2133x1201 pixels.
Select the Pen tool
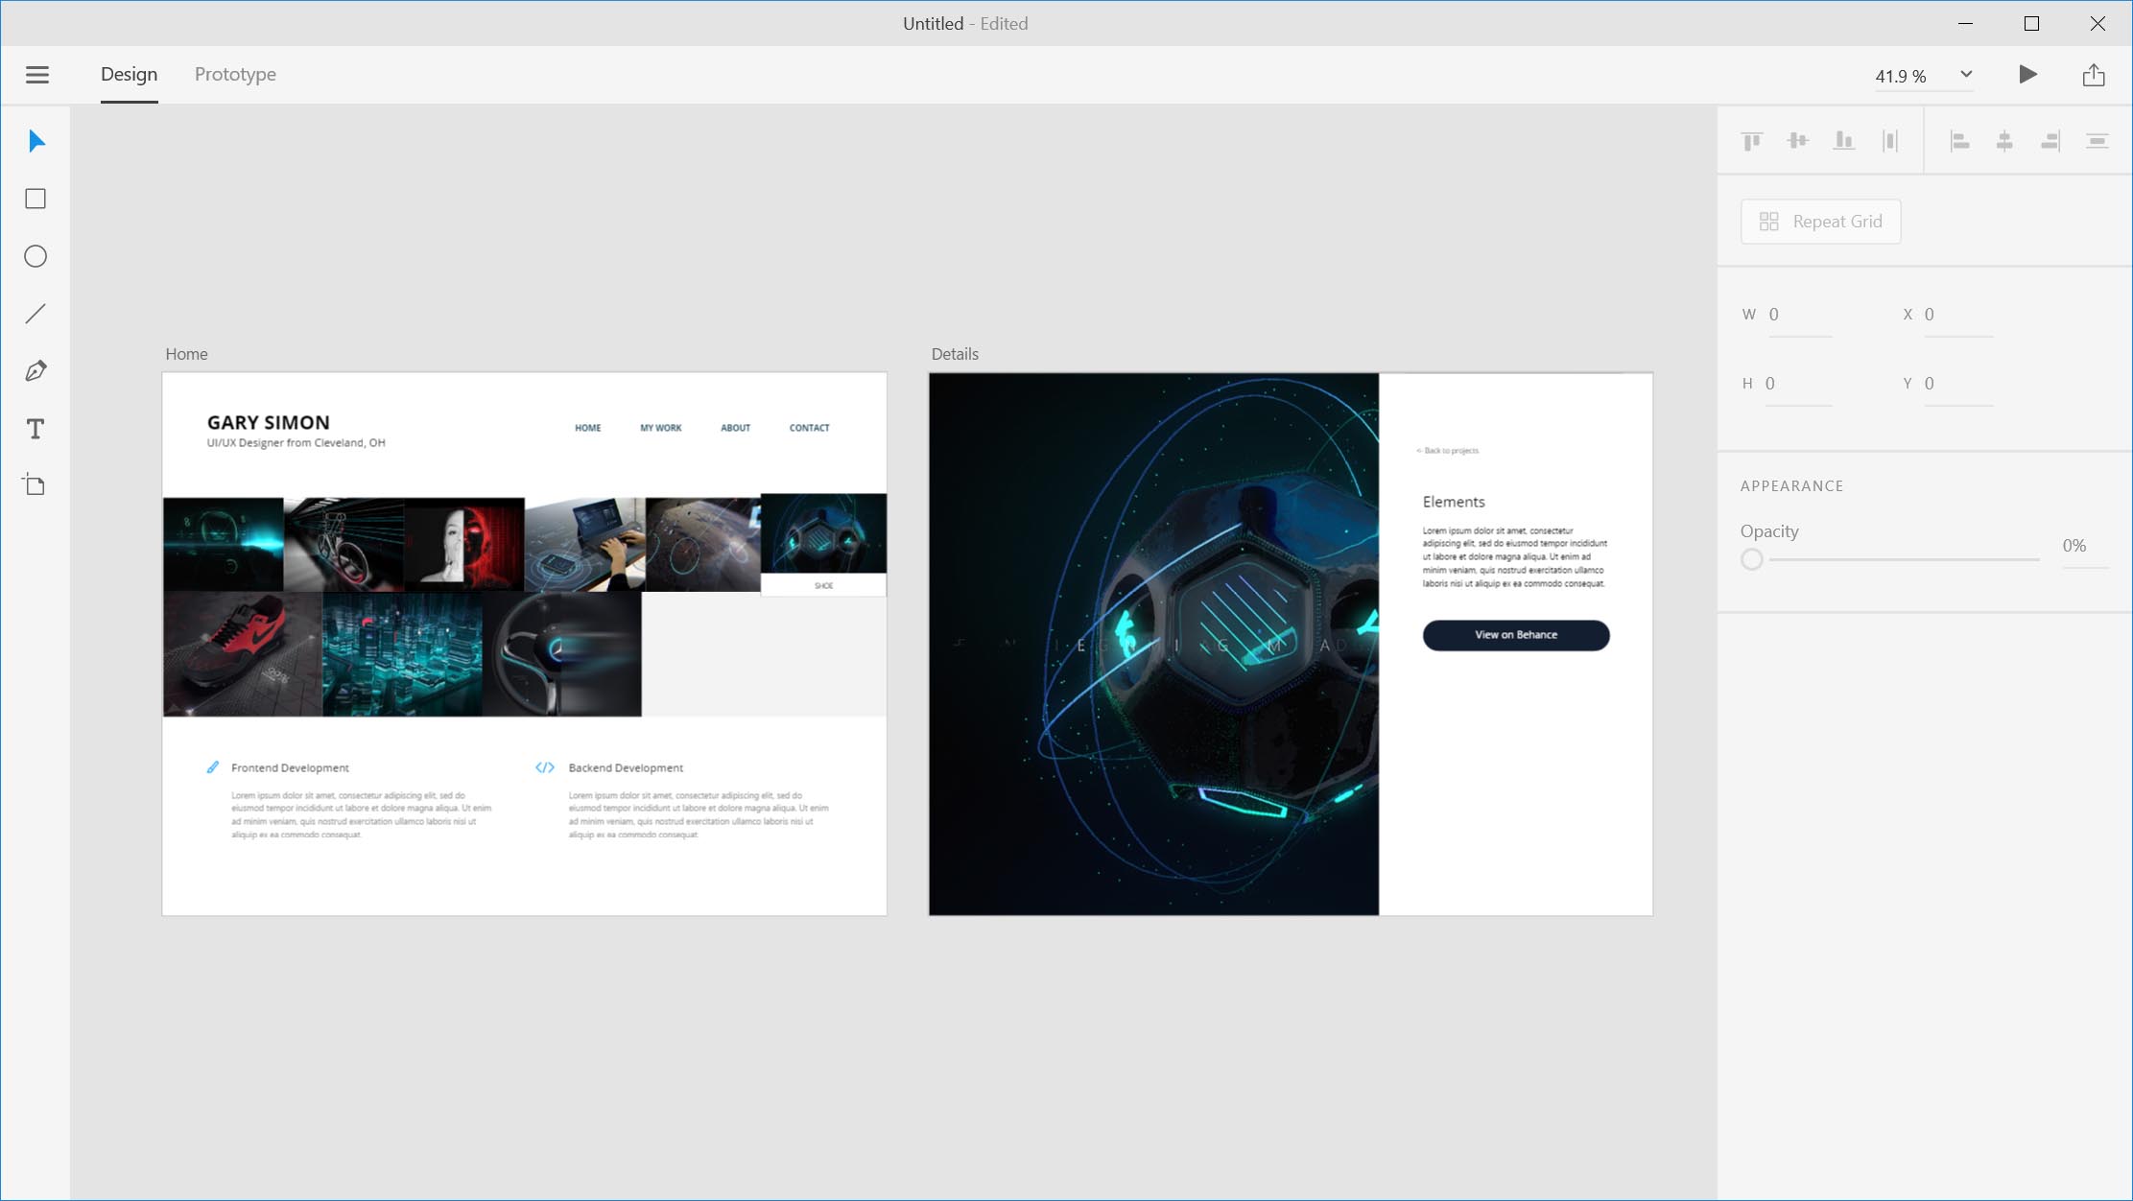click(36, 371)
